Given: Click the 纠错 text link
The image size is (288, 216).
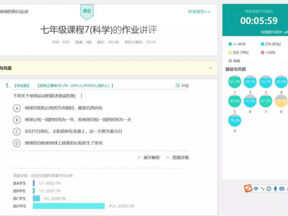Looking at the screenshot, I should pyautogui.click(x=185, y=86).
